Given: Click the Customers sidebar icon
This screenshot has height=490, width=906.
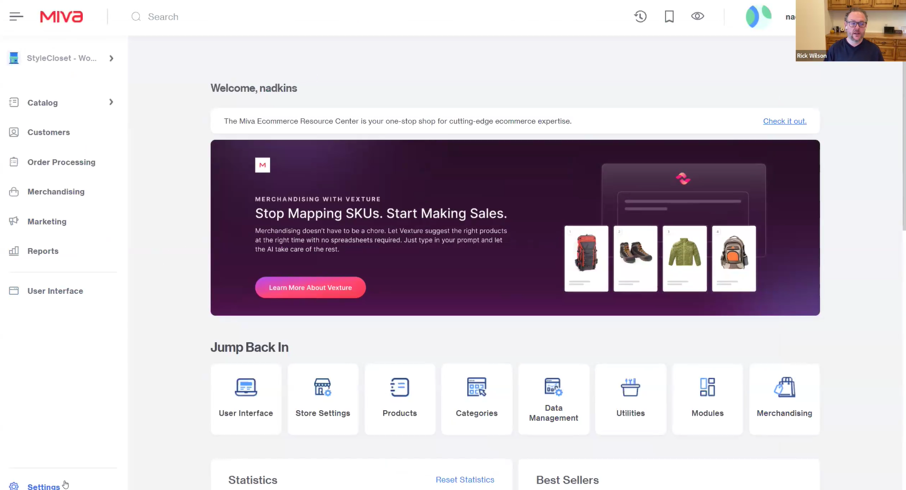Looking at the screenshot, I should point(14,132).
